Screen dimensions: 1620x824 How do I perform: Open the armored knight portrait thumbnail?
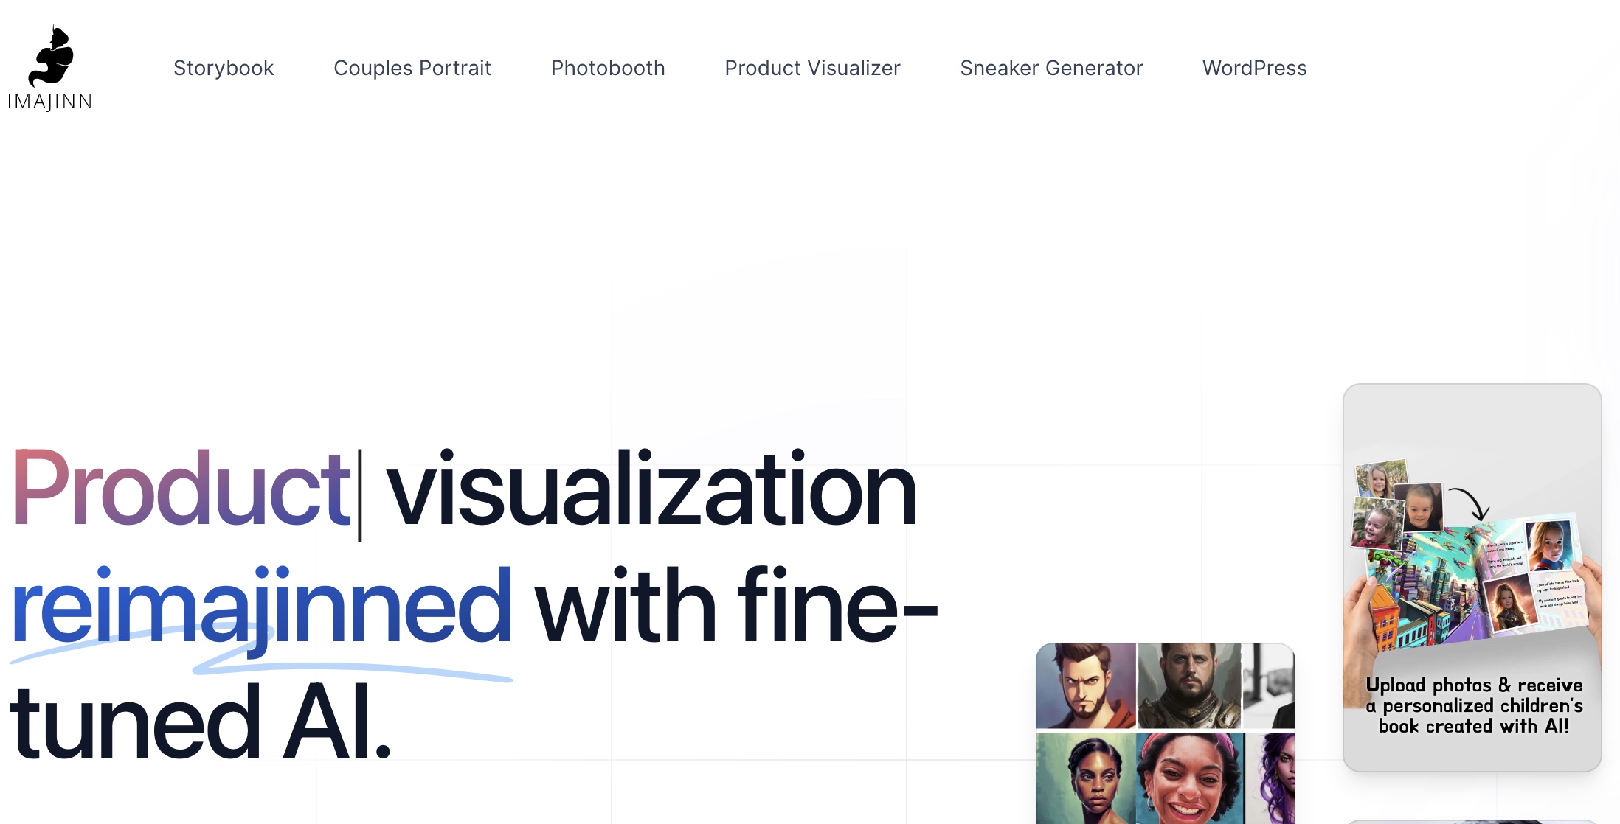coord(1188,685)
